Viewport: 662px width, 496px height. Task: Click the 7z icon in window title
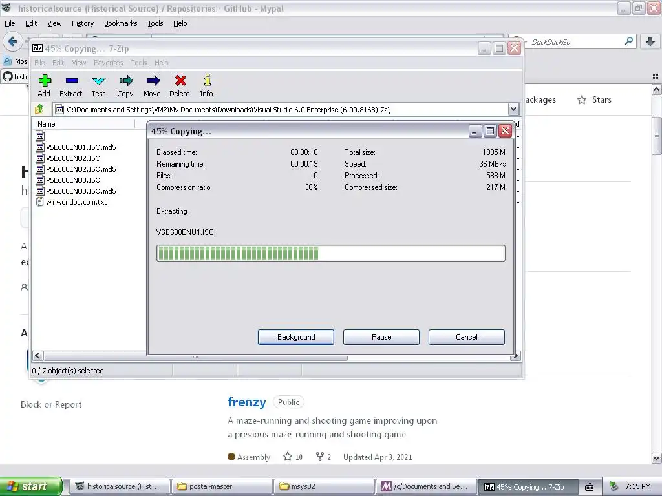(x=37, y=48)
